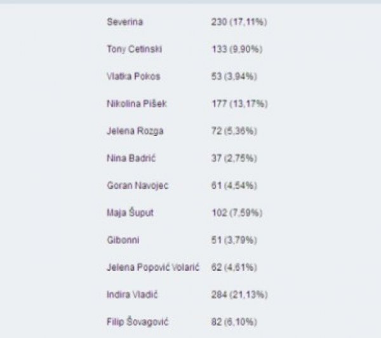Viewport: 381px width, 338px height.
Task: Click Filip Šovagović in the list
Action: pyautogui.click(x=137, y=322)
